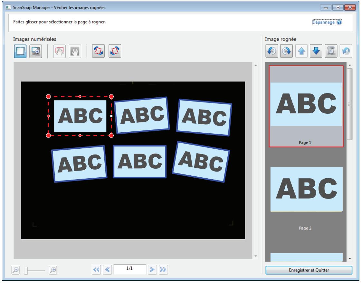
Task: Click Enregistrer et Quitter button
Action: click(309, 270)
